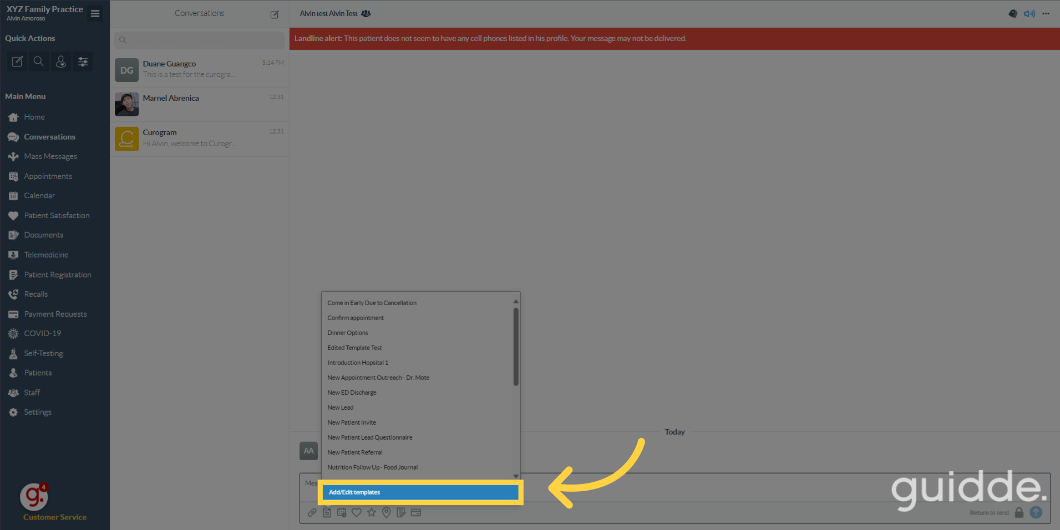The image size is (1060, 530).
Task: Attach a file using the paperclip icon
Action: point(312,512)
